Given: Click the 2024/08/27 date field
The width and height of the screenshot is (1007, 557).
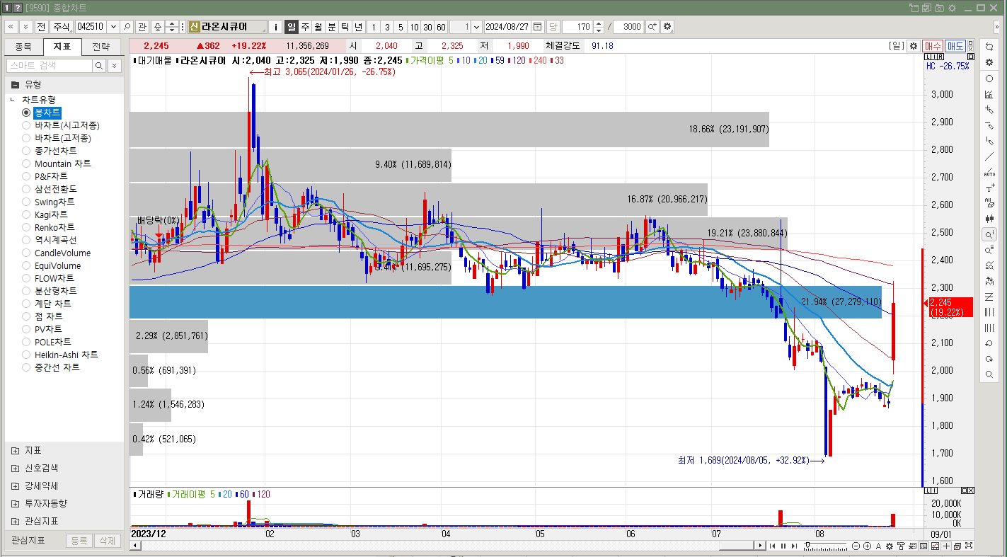Looking at the screenshot, I should tap(507, 27).
